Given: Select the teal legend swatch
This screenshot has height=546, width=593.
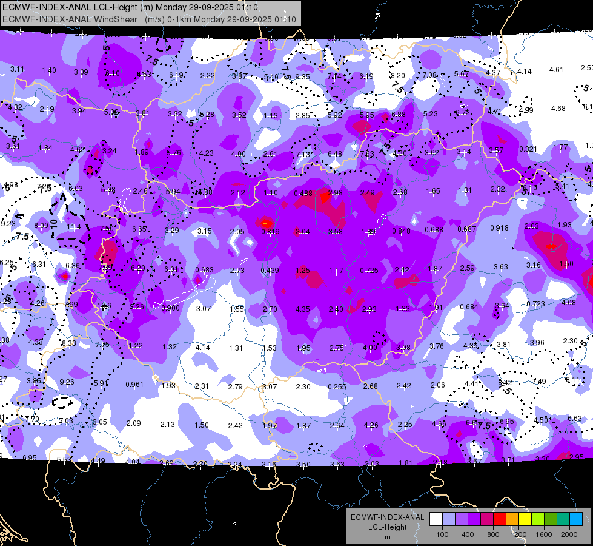Looking at the screenshot, I should (x=563, y=519).
